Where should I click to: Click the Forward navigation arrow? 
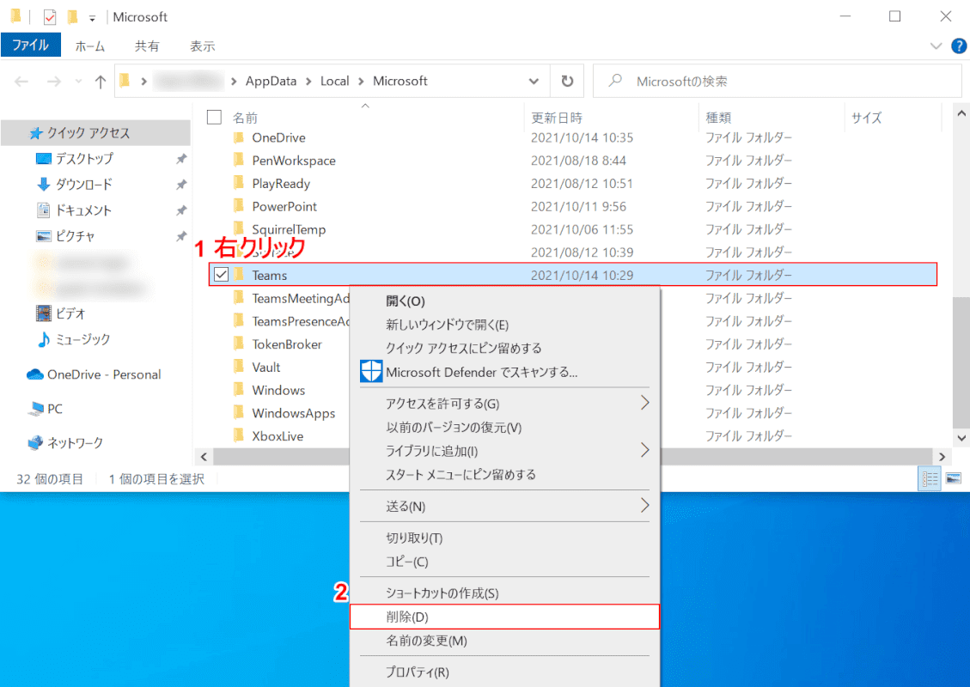pos(54,82)
